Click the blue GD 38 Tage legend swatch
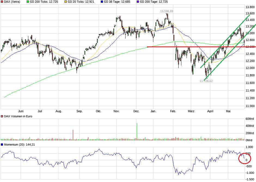Screen dimensions: 256x182 102,2
